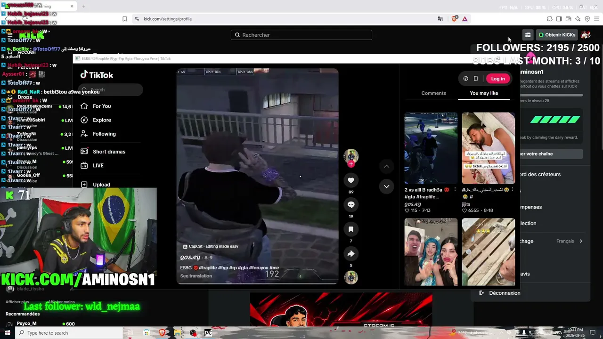Expand the Français language selector
The image size is (603, 339).
pos(569,241)
